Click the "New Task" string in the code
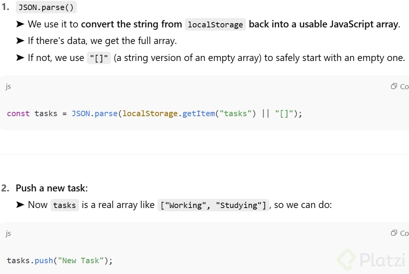The image size is (409, 274). [x=78, y=260]
